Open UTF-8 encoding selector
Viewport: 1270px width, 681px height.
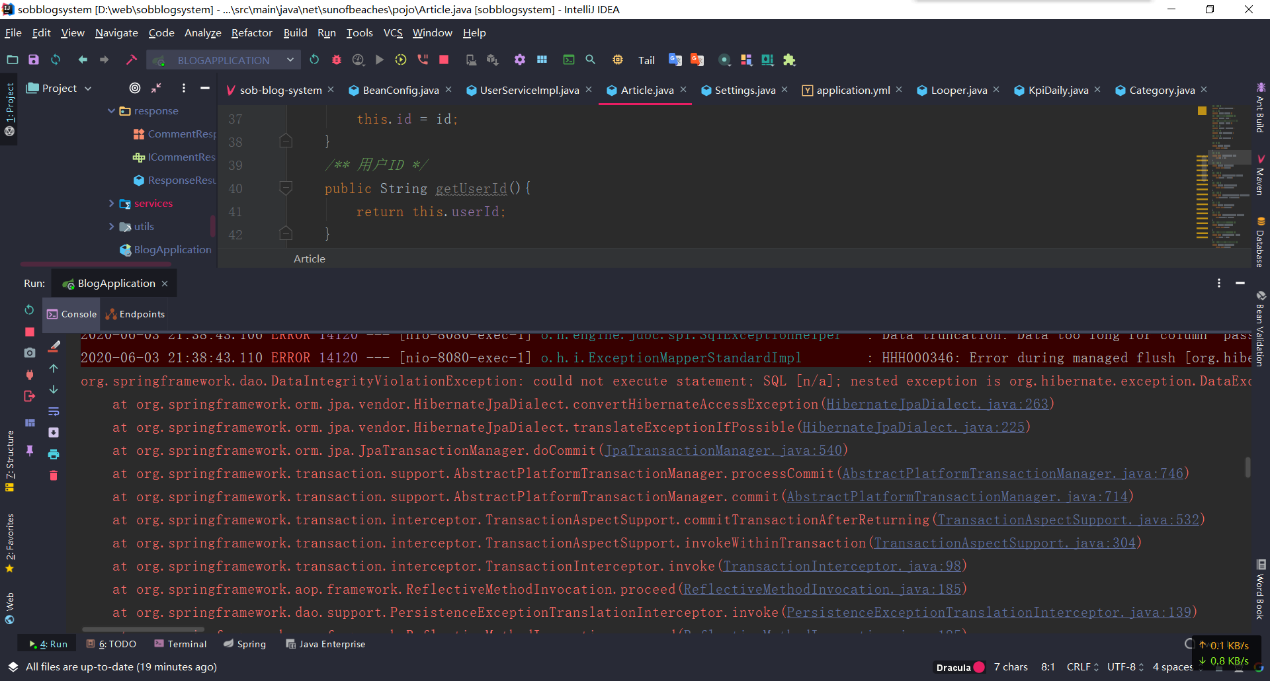[x=1125, y=667]
